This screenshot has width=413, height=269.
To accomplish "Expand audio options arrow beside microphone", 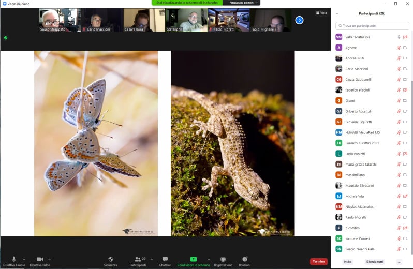I will pos(24,259).
